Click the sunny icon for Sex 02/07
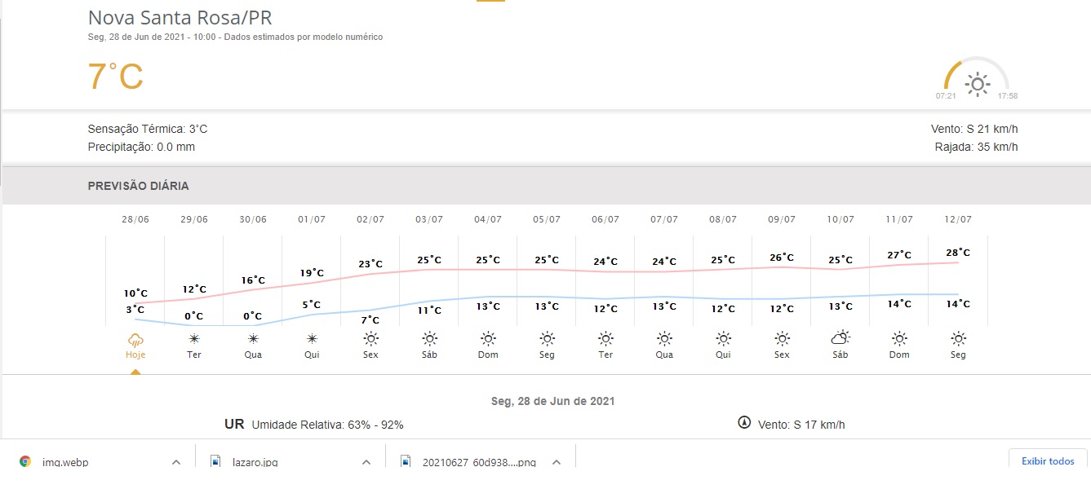The height and width of the screenshot is (489, 1091). [x=370, y=338]
